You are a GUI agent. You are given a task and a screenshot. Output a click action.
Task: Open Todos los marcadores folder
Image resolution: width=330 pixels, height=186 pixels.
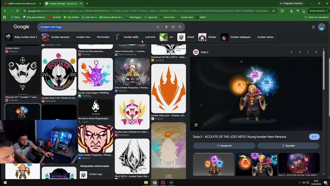pyautogui.click(x=317, y=17)
